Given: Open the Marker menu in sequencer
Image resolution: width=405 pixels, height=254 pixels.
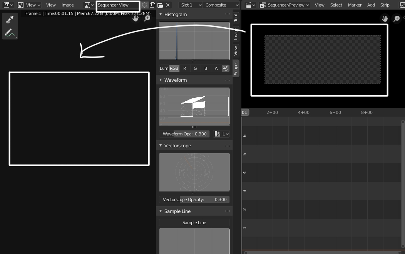Looking at the screenshot, I should point(355,5).
